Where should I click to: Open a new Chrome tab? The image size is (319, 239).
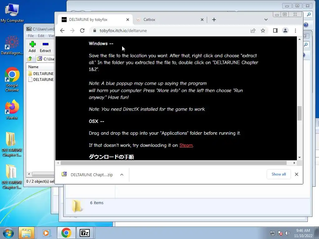[x=214, y=20]
